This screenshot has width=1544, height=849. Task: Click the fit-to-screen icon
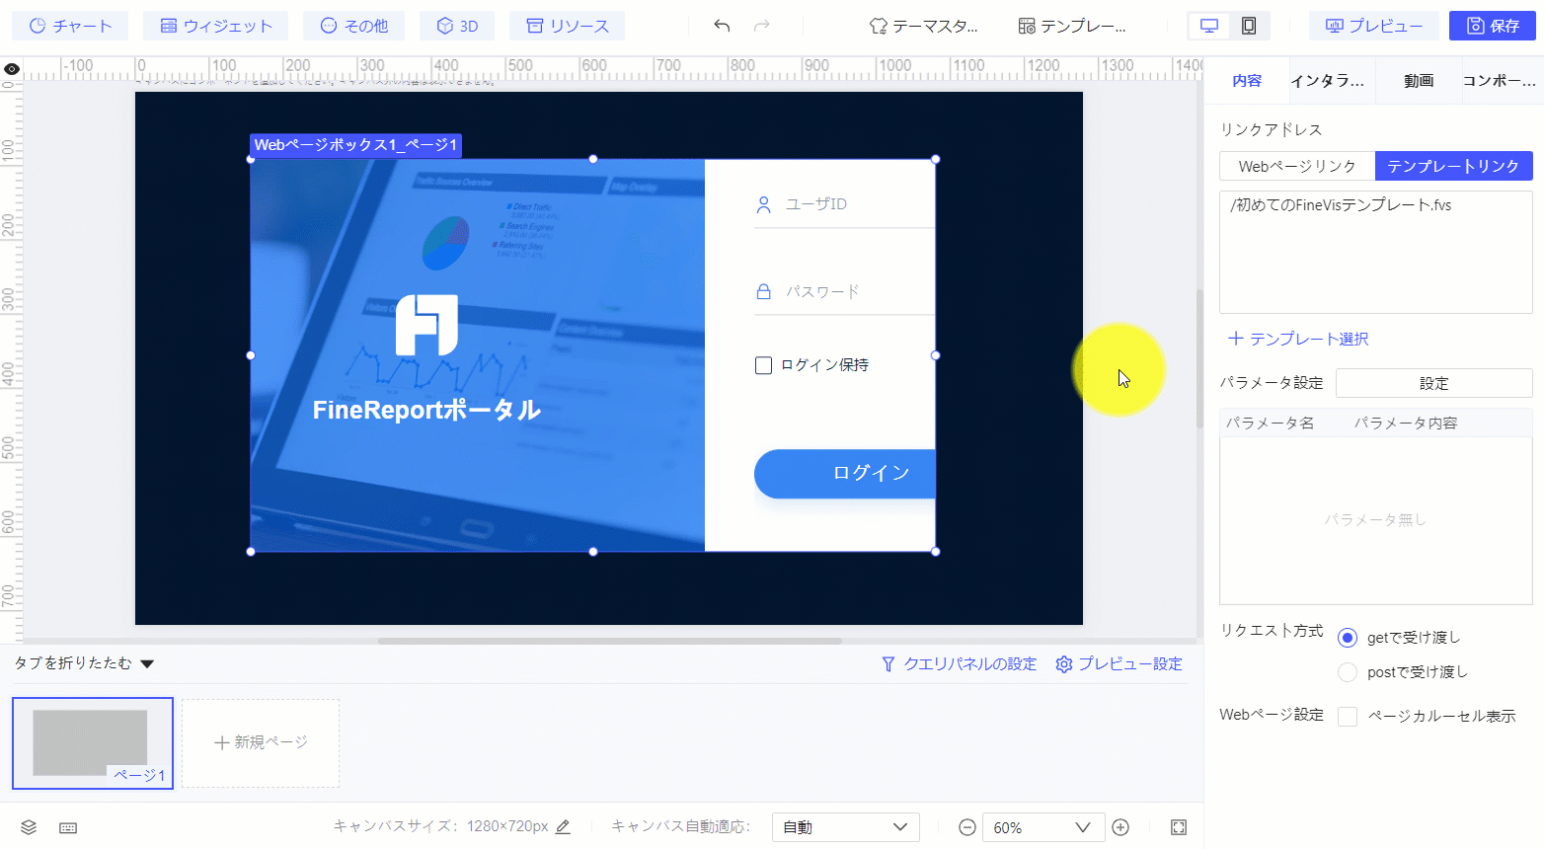point(1179,827)
